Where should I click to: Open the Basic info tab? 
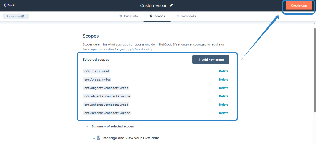point(129,16)
